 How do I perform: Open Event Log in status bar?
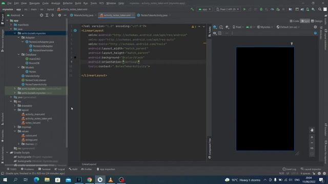pyautogui.click(x=289, y=169)
